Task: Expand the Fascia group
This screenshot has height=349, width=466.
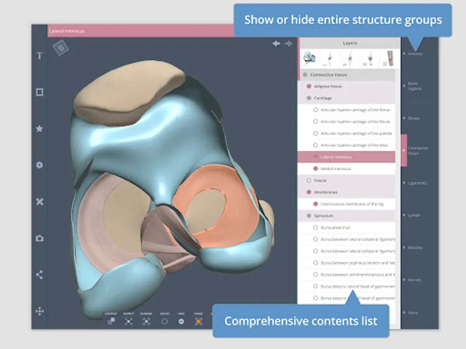Action: [x=346, y=180]
